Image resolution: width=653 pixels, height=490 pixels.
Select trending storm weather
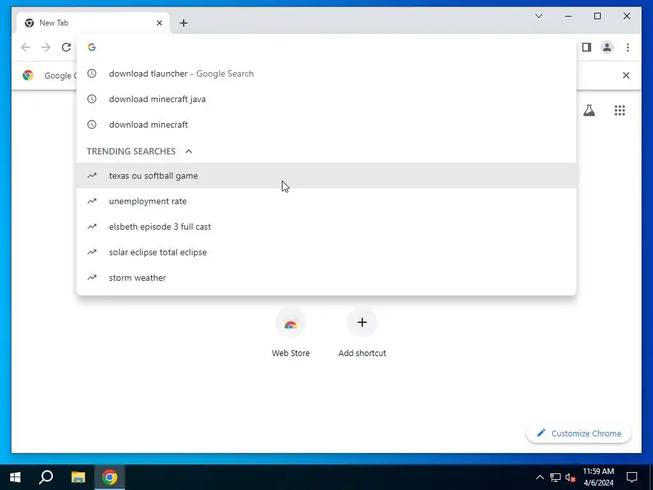click(x=326, y=278)
